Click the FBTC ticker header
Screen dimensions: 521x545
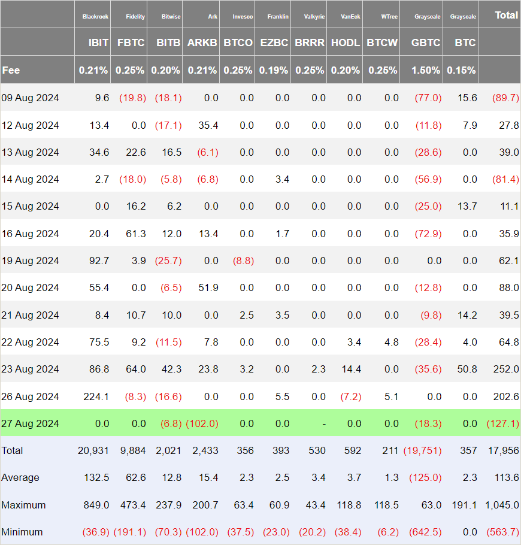point(131,43)
